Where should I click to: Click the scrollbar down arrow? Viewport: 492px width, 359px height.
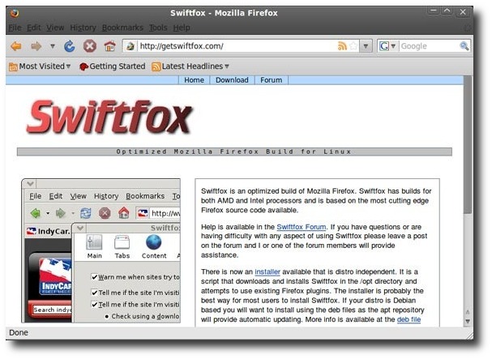click(x=468, y=322)
